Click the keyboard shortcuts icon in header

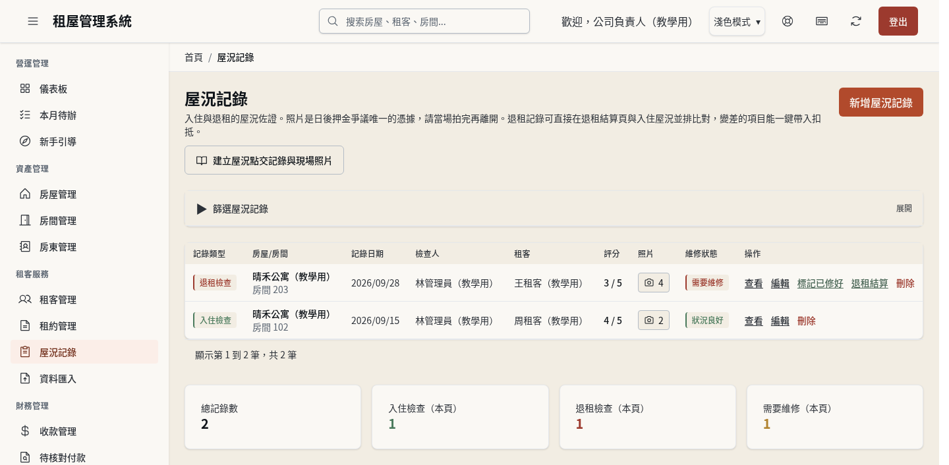tap(822, 21)
